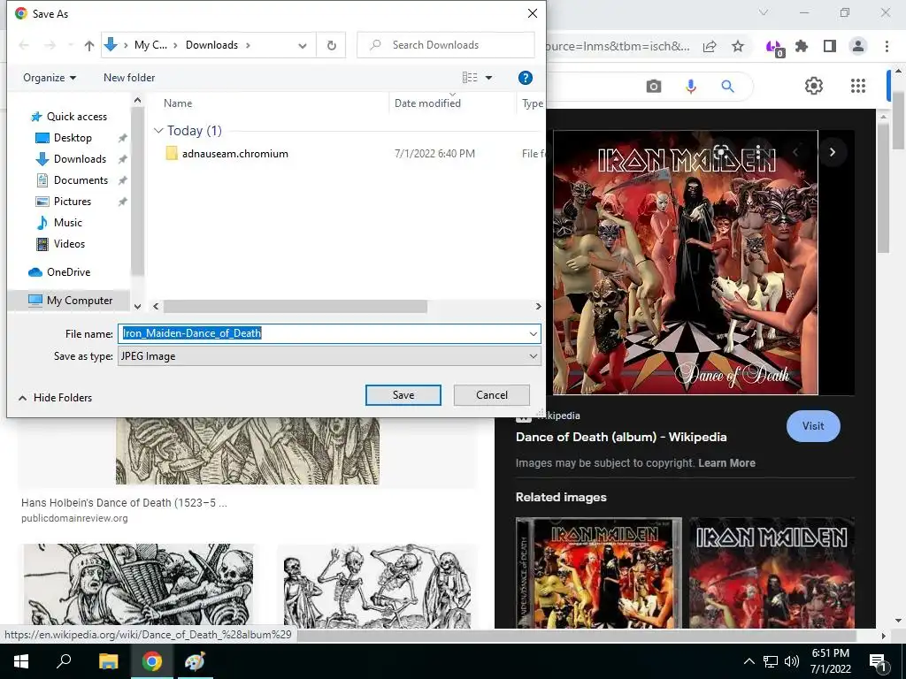Share this page from Chrome address bar
The height and width of the screenshot is (679, 906).
click(710, 46)
